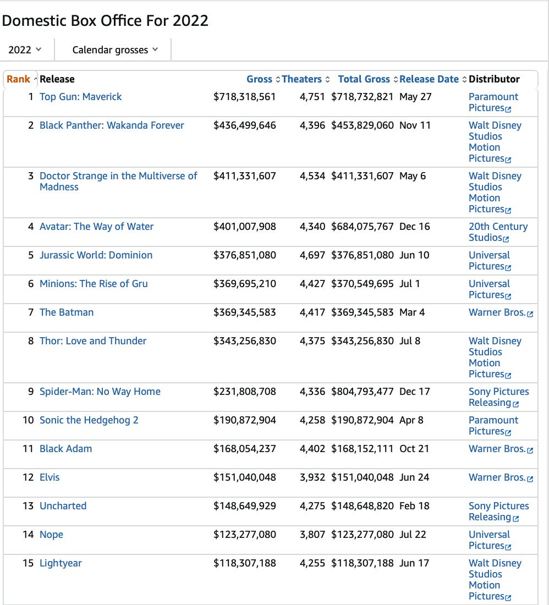Open the Calendar grosses dropdown
549x605 pixels.
(115, 50)
